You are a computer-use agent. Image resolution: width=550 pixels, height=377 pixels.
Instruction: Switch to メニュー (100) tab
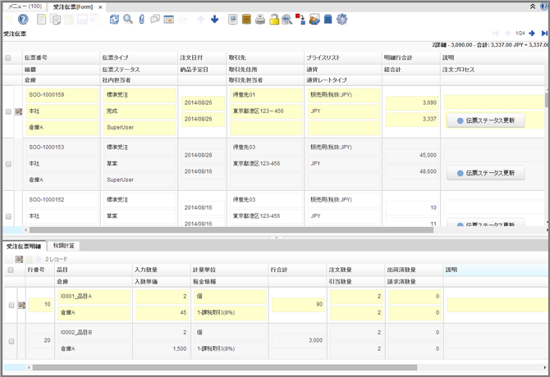tap(25, 7)
